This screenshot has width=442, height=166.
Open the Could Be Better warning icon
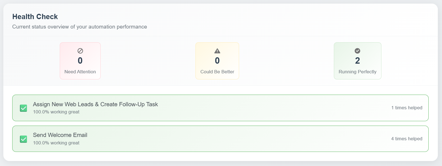(217, 51)
